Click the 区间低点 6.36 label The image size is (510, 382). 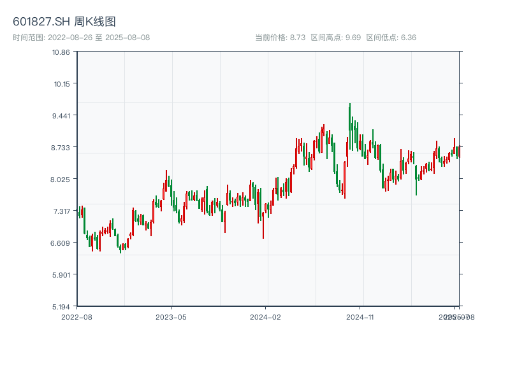point(391,38)
